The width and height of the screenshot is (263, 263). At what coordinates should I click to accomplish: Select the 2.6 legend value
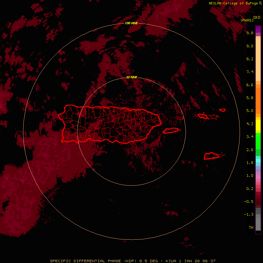click(250, 150)
